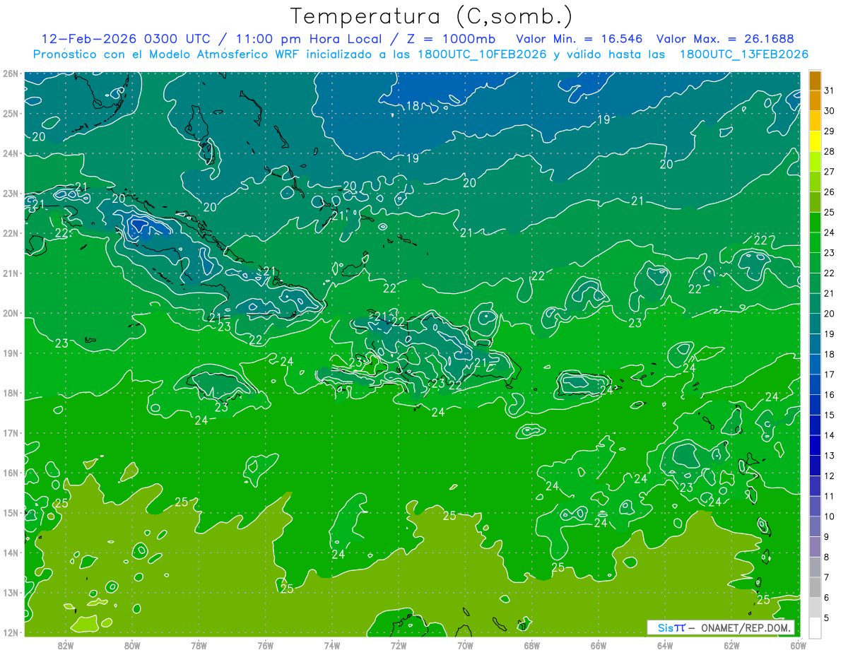Pick the purple color bar segment between 9 and 10
The image size is (848, 655).
pos(815,526)
